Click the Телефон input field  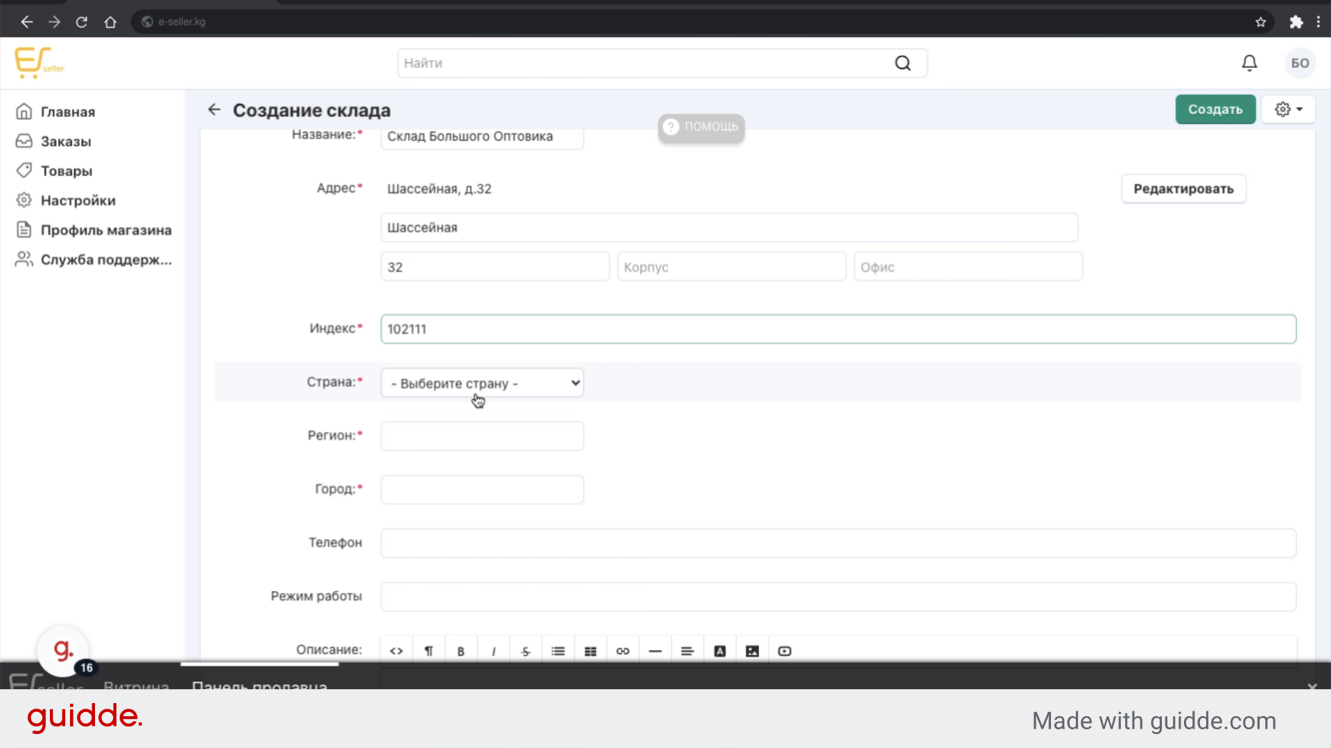838,543
